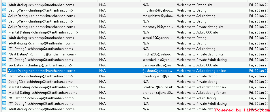The image size is (270, 112).
Task: Click envelope icon of lloydsw1@aol.co.uk row
Action: tap(4, 87)
